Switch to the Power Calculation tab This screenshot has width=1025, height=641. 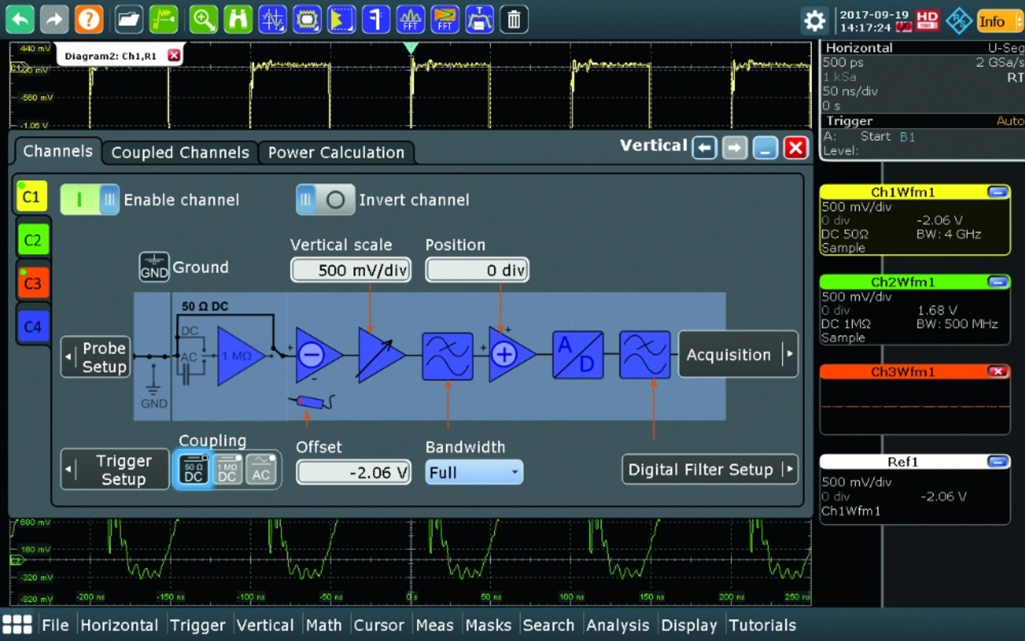click(336, 152)
